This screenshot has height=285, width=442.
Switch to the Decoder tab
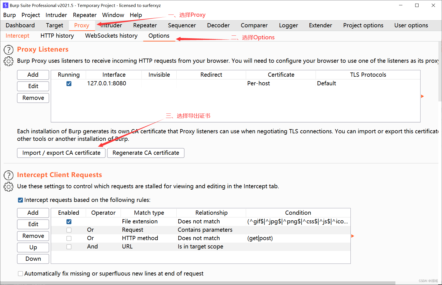218,25
